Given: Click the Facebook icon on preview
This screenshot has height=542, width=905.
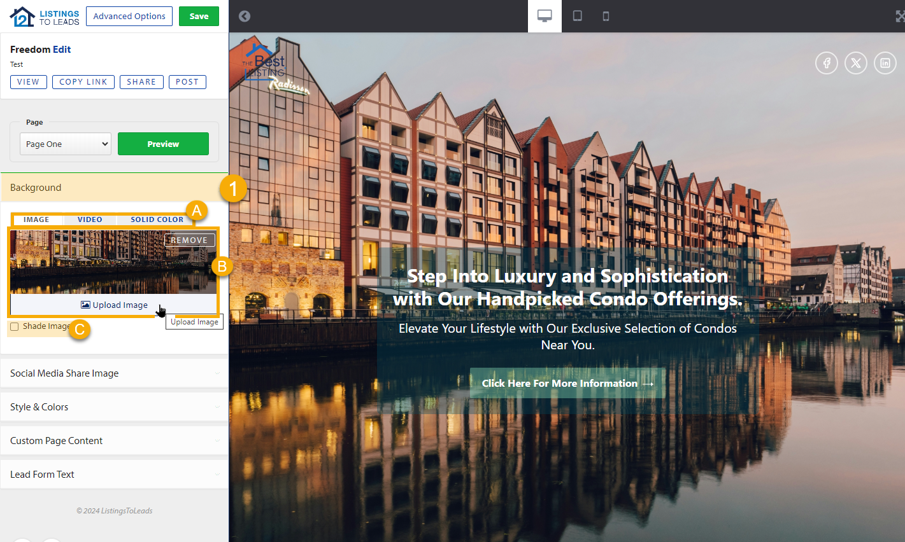Looking at the screenshot, I should coord(826,63).
